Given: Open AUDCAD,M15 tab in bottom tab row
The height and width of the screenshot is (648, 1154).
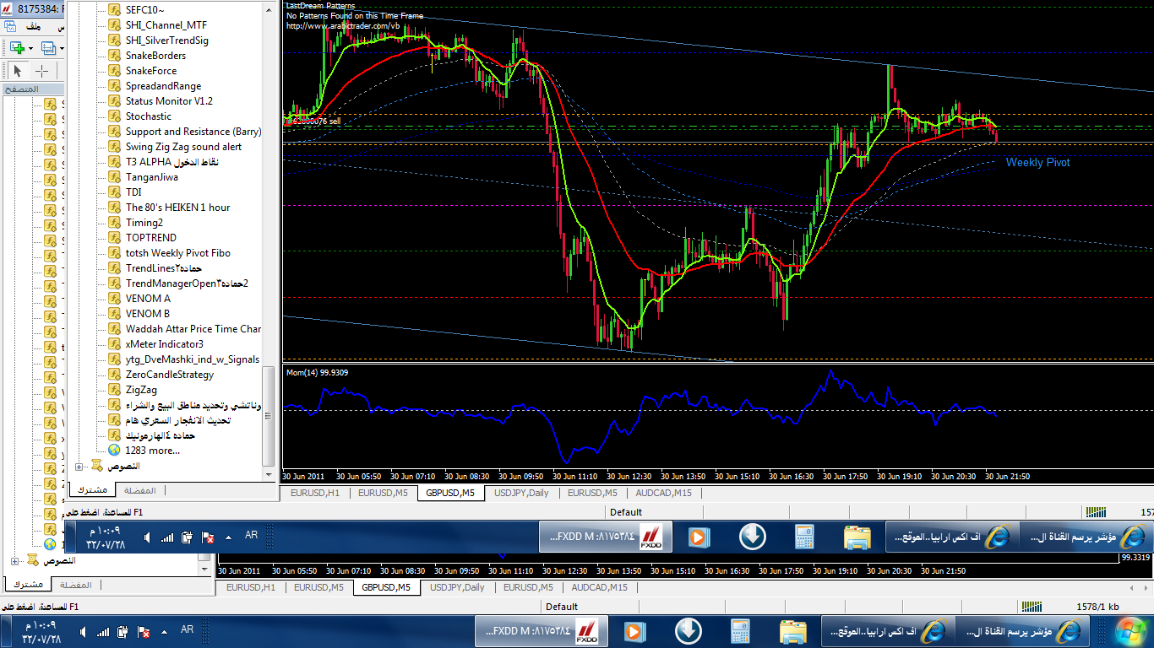Looking at the screenshot, I should coord(599,587).
